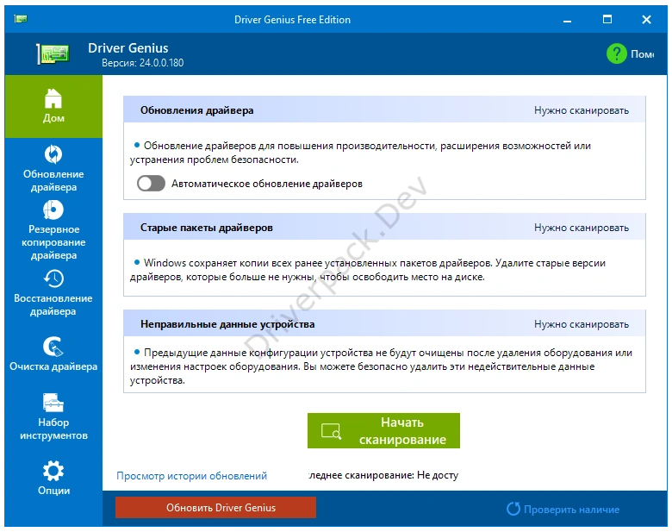Click the Опции gear icon
Screen dimensions: 672x532
53,471
